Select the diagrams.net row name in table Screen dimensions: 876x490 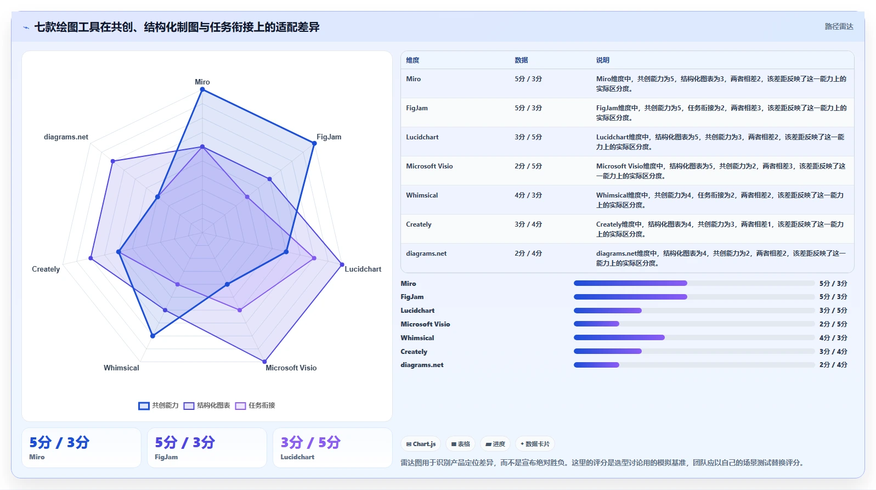tap(426, 254)
